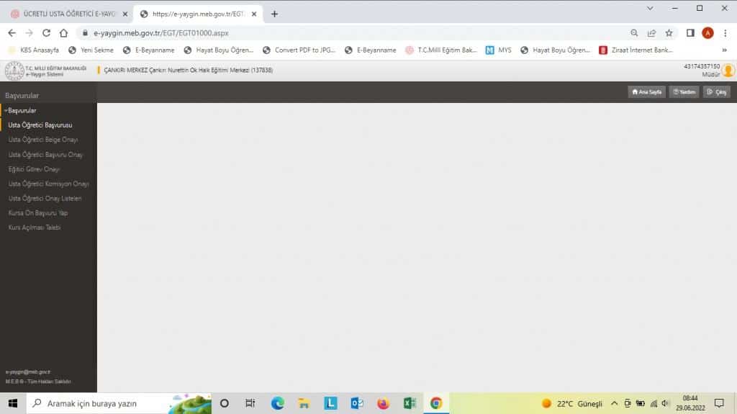Open Microsoft Edge from the taskbar

click(278, 403)
